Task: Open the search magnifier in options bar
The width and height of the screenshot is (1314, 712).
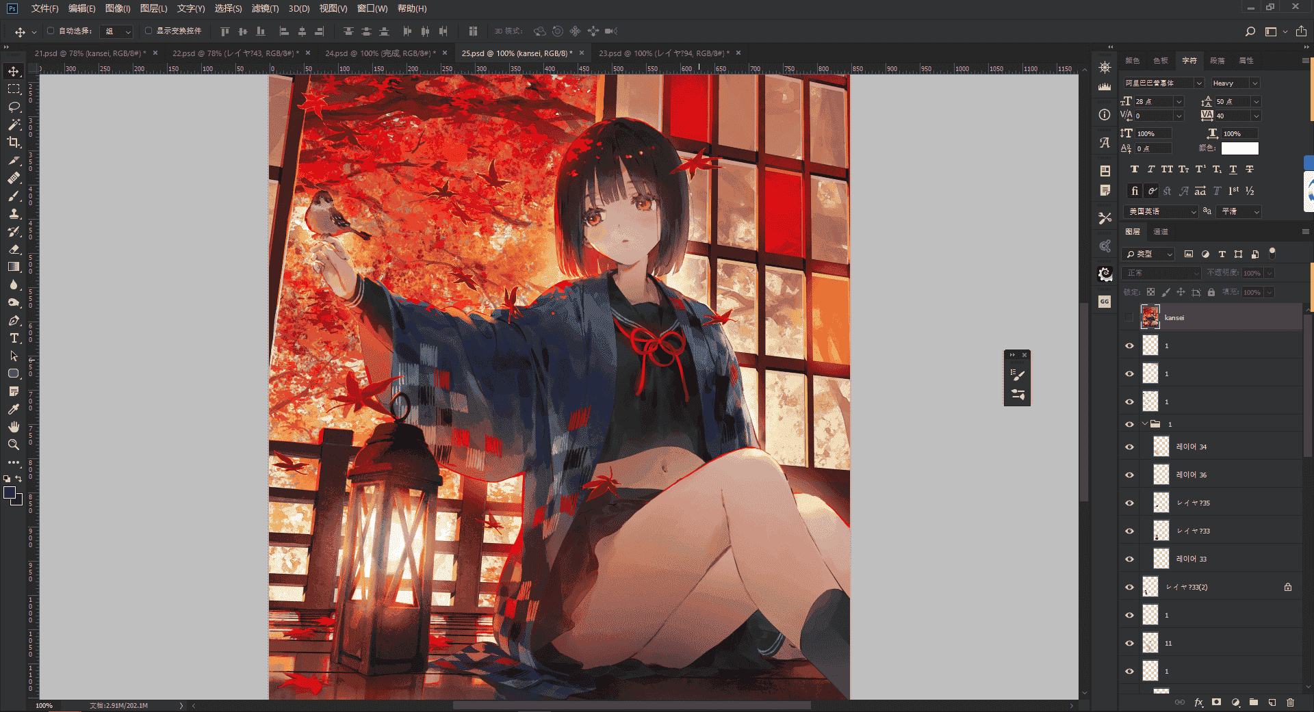Action: (x=1250, y=31)
